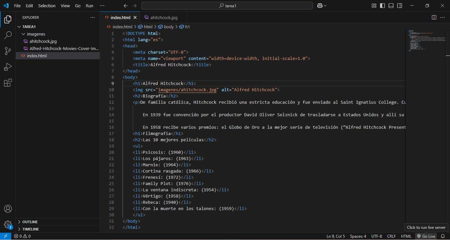
Task: Click the index.html breadcrumb
Action: coord(120,27)
